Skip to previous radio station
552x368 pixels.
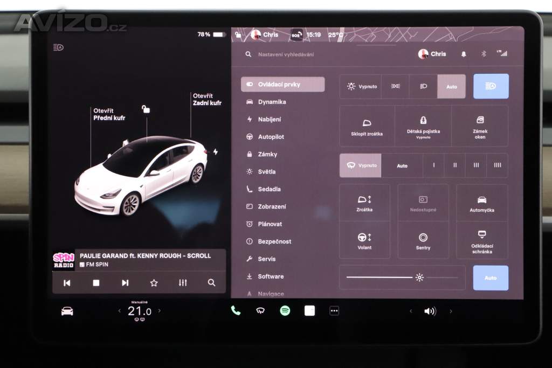(x=67, y=283)
